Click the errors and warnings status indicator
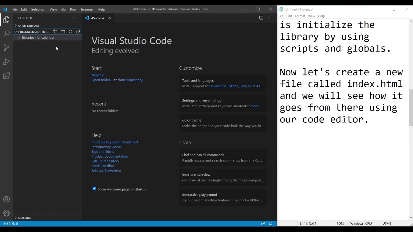Image resolution: width=413 pixels, height=232 pixels. coord(11,223)
